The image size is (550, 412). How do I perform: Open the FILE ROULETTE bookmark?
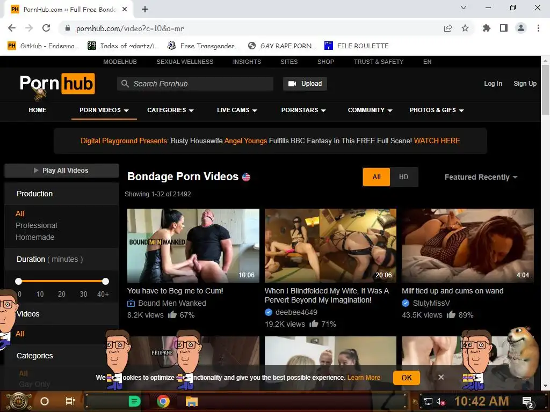357,46
